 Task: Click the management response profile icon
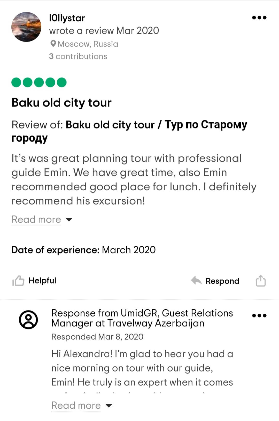28,320
